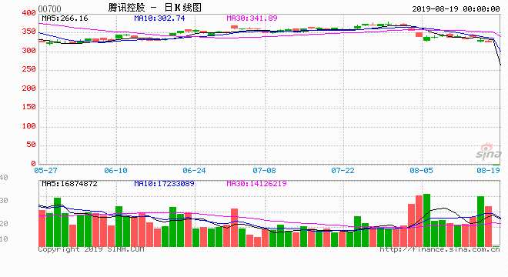
Task: Click the tallest green volume bar after 08-05
Action: (x=426, y=220)
